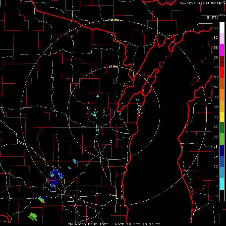The height and width of the screenshot is (226, 226).
Task: Click the '34' legend value
Action: pyautogui.click(x=216, y=107)
